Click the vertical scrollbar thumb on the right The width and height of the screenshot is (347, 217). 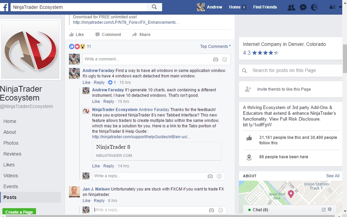(345, 58)
